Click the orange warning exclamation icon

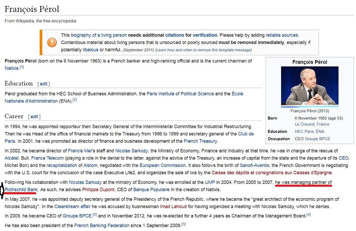(x=52, y=43)
